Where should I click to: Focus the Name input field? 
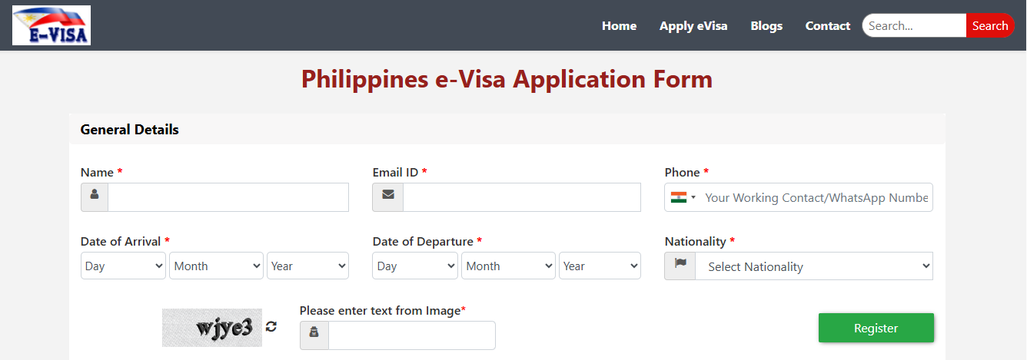pyautogui.click(x=228, y=197)
